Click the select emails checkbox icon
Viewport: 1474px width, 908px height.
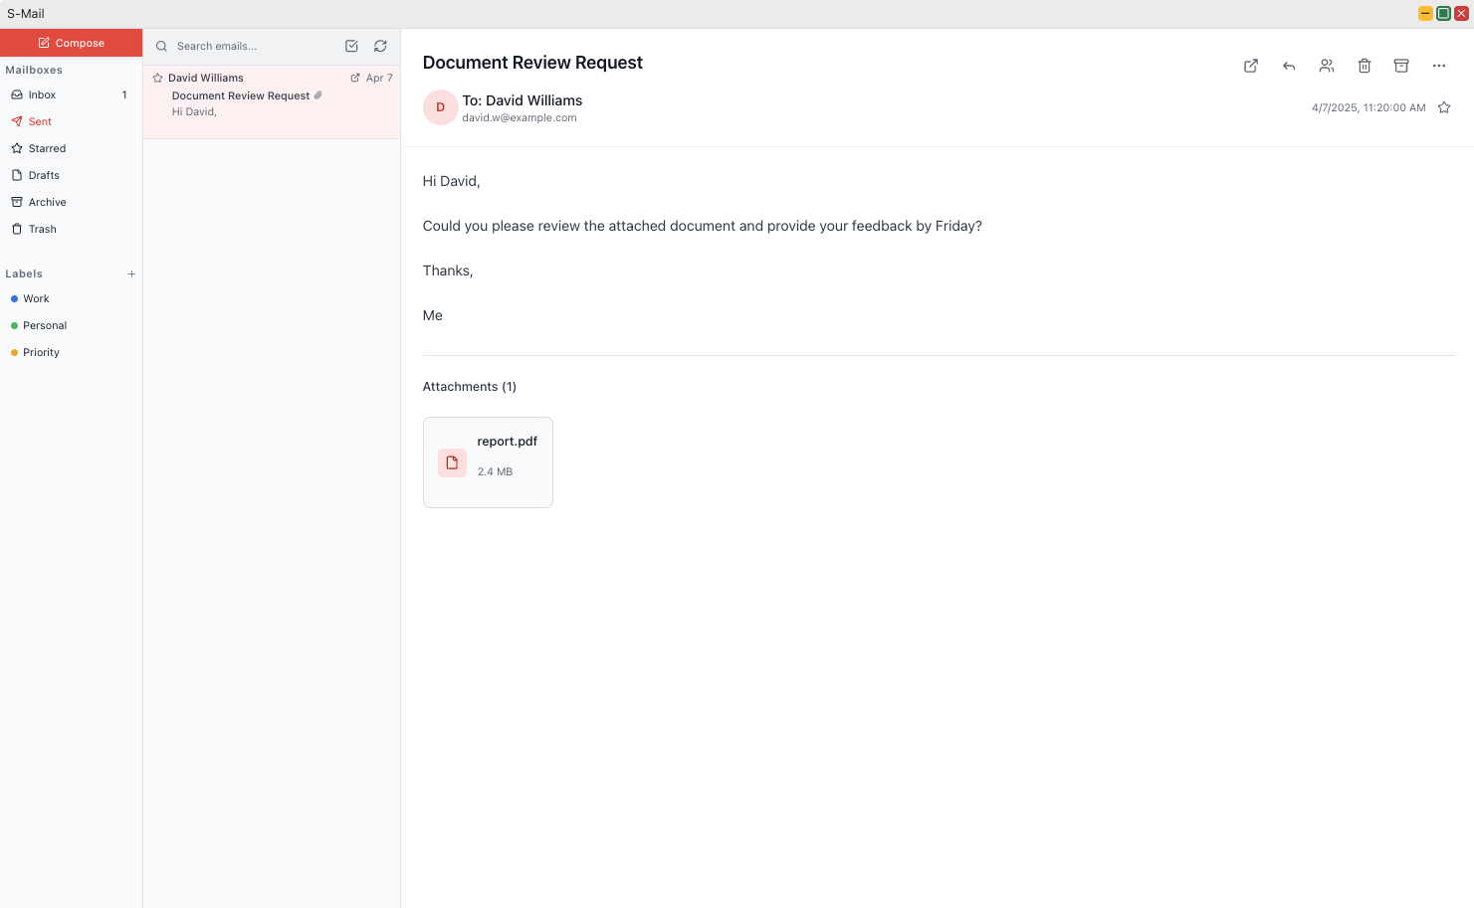click(x=351, y=46)
